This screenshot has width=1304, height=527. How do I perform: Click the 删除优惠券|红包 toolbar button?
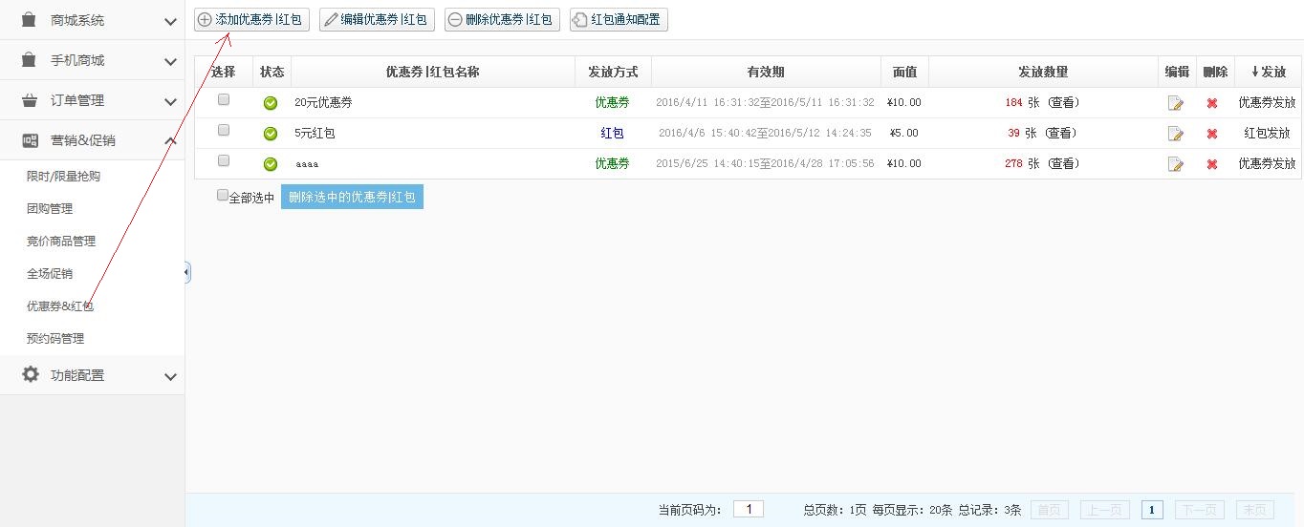[502, 19]
